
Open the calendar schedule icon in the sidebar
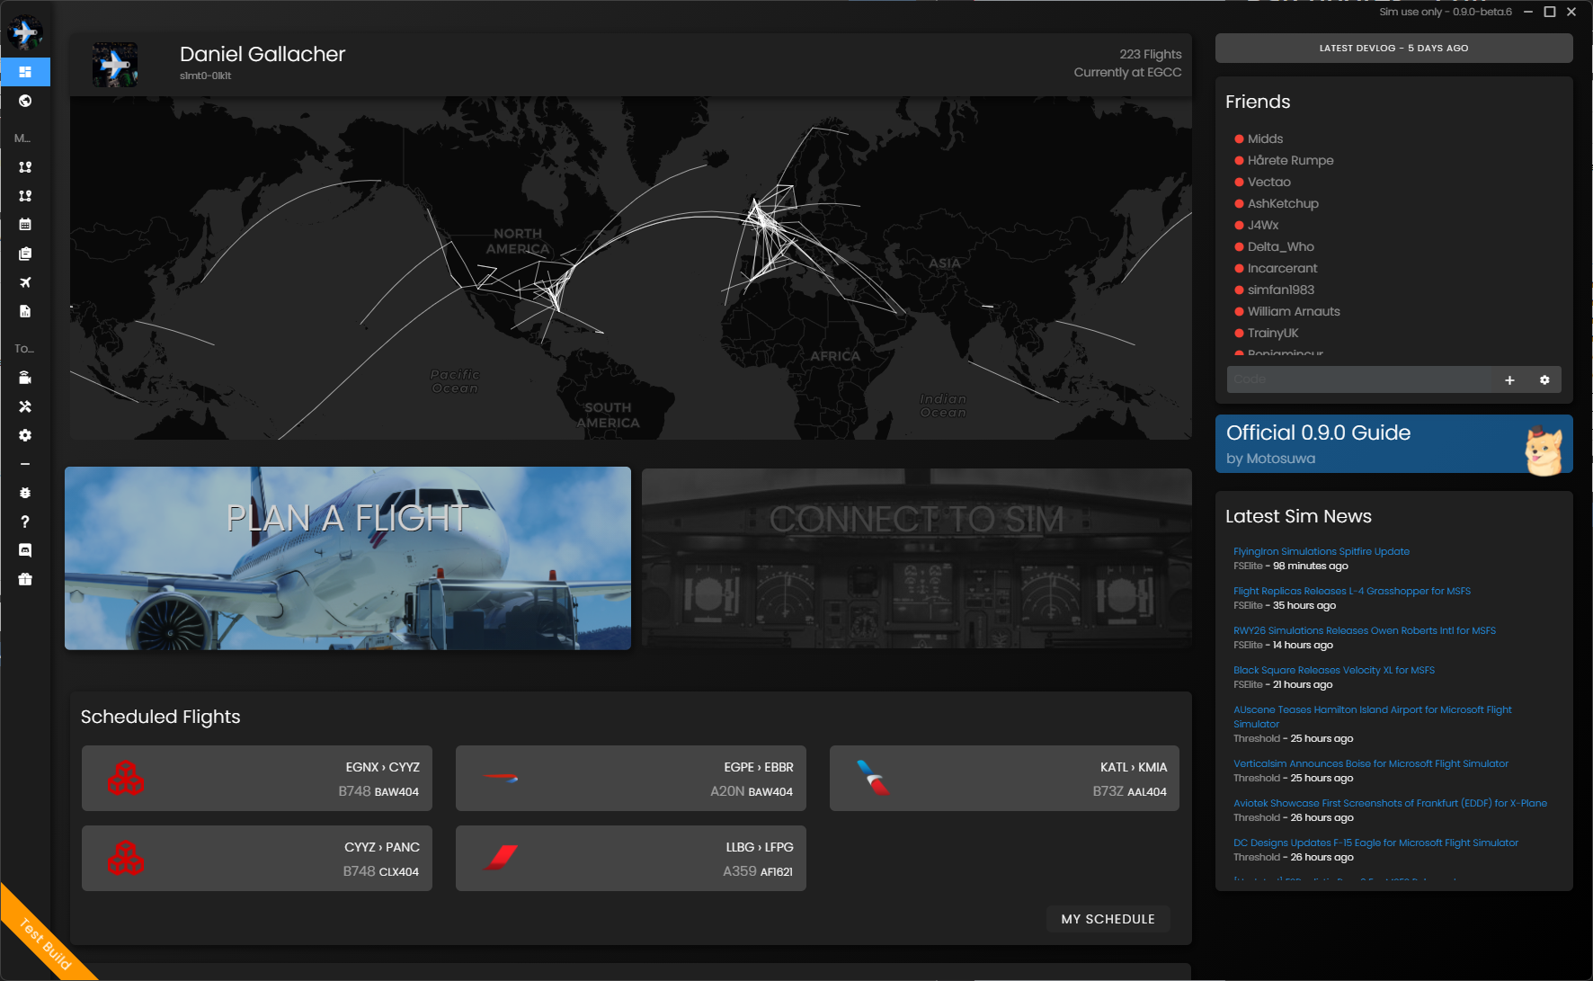[25, 225]
